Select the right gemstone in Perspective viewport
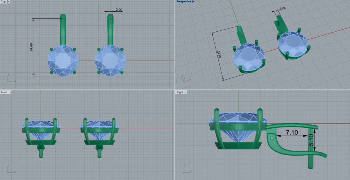 tap(293, 44)
